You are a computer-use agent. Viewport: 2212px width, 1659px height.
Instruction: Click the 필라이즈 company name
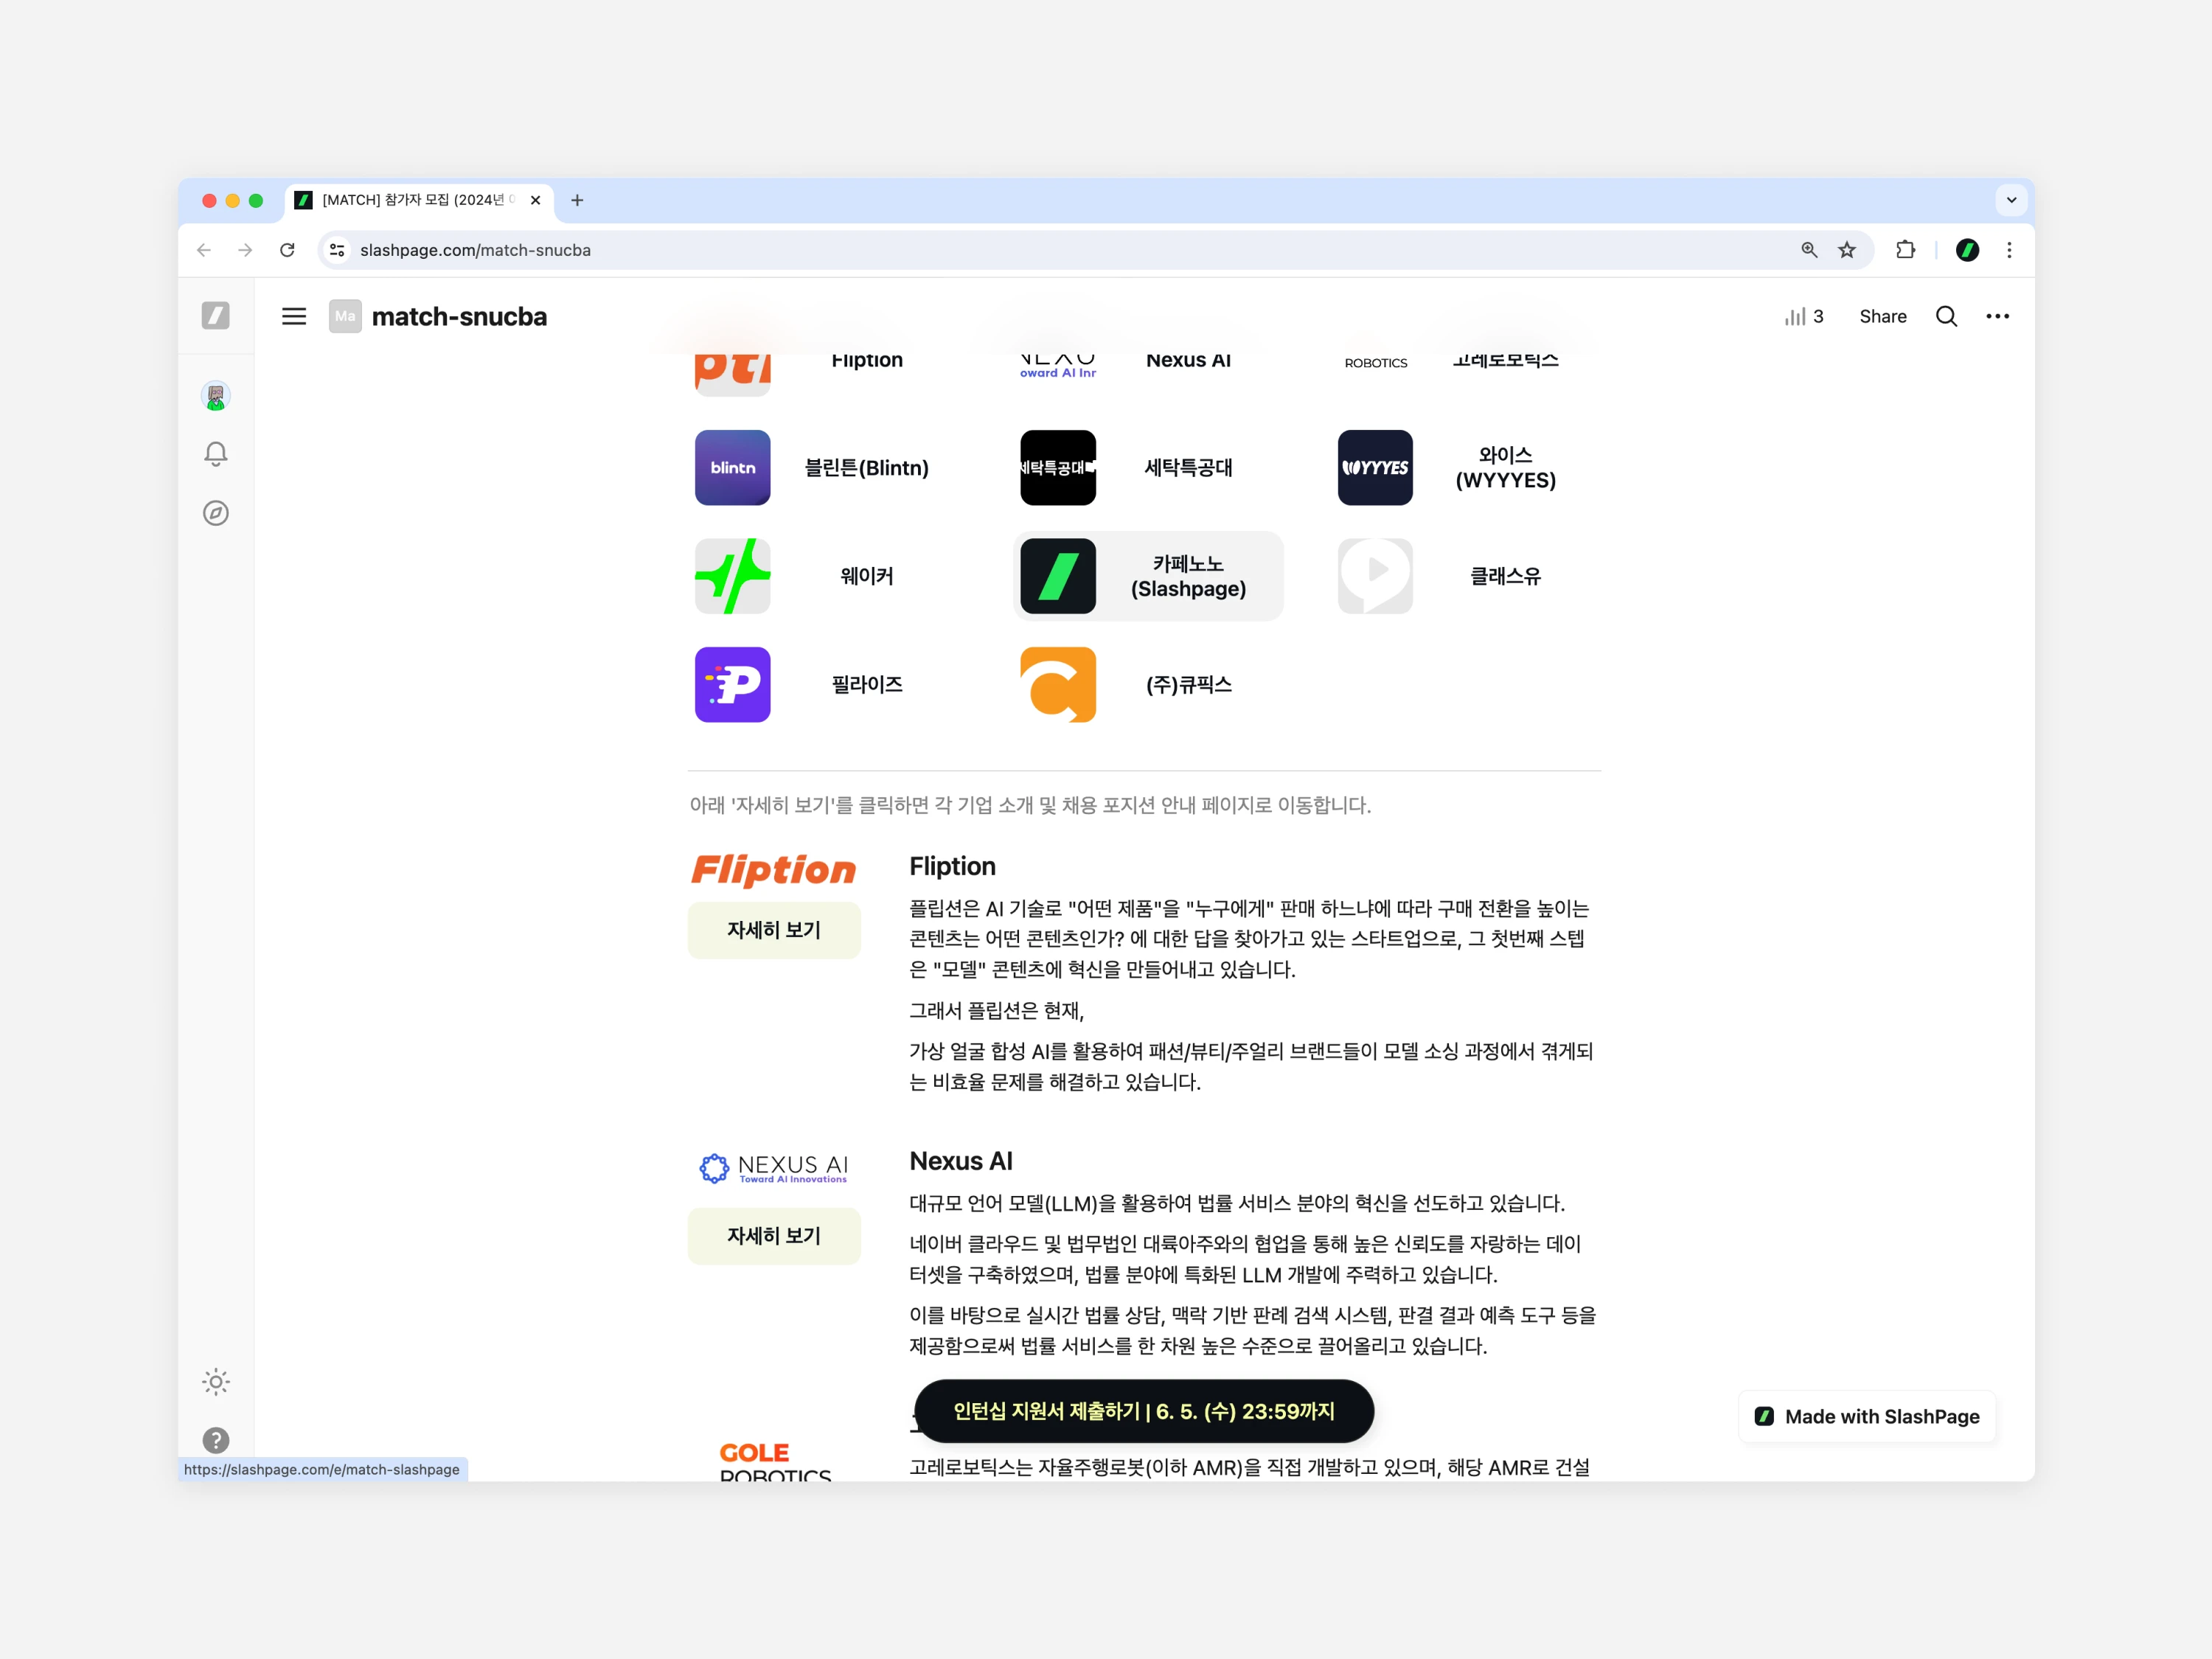point(867,685)
